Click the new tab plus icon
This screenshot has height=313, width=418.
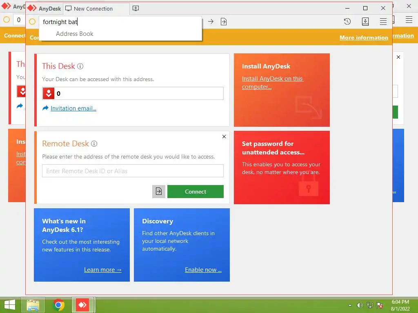pos(136,8)
